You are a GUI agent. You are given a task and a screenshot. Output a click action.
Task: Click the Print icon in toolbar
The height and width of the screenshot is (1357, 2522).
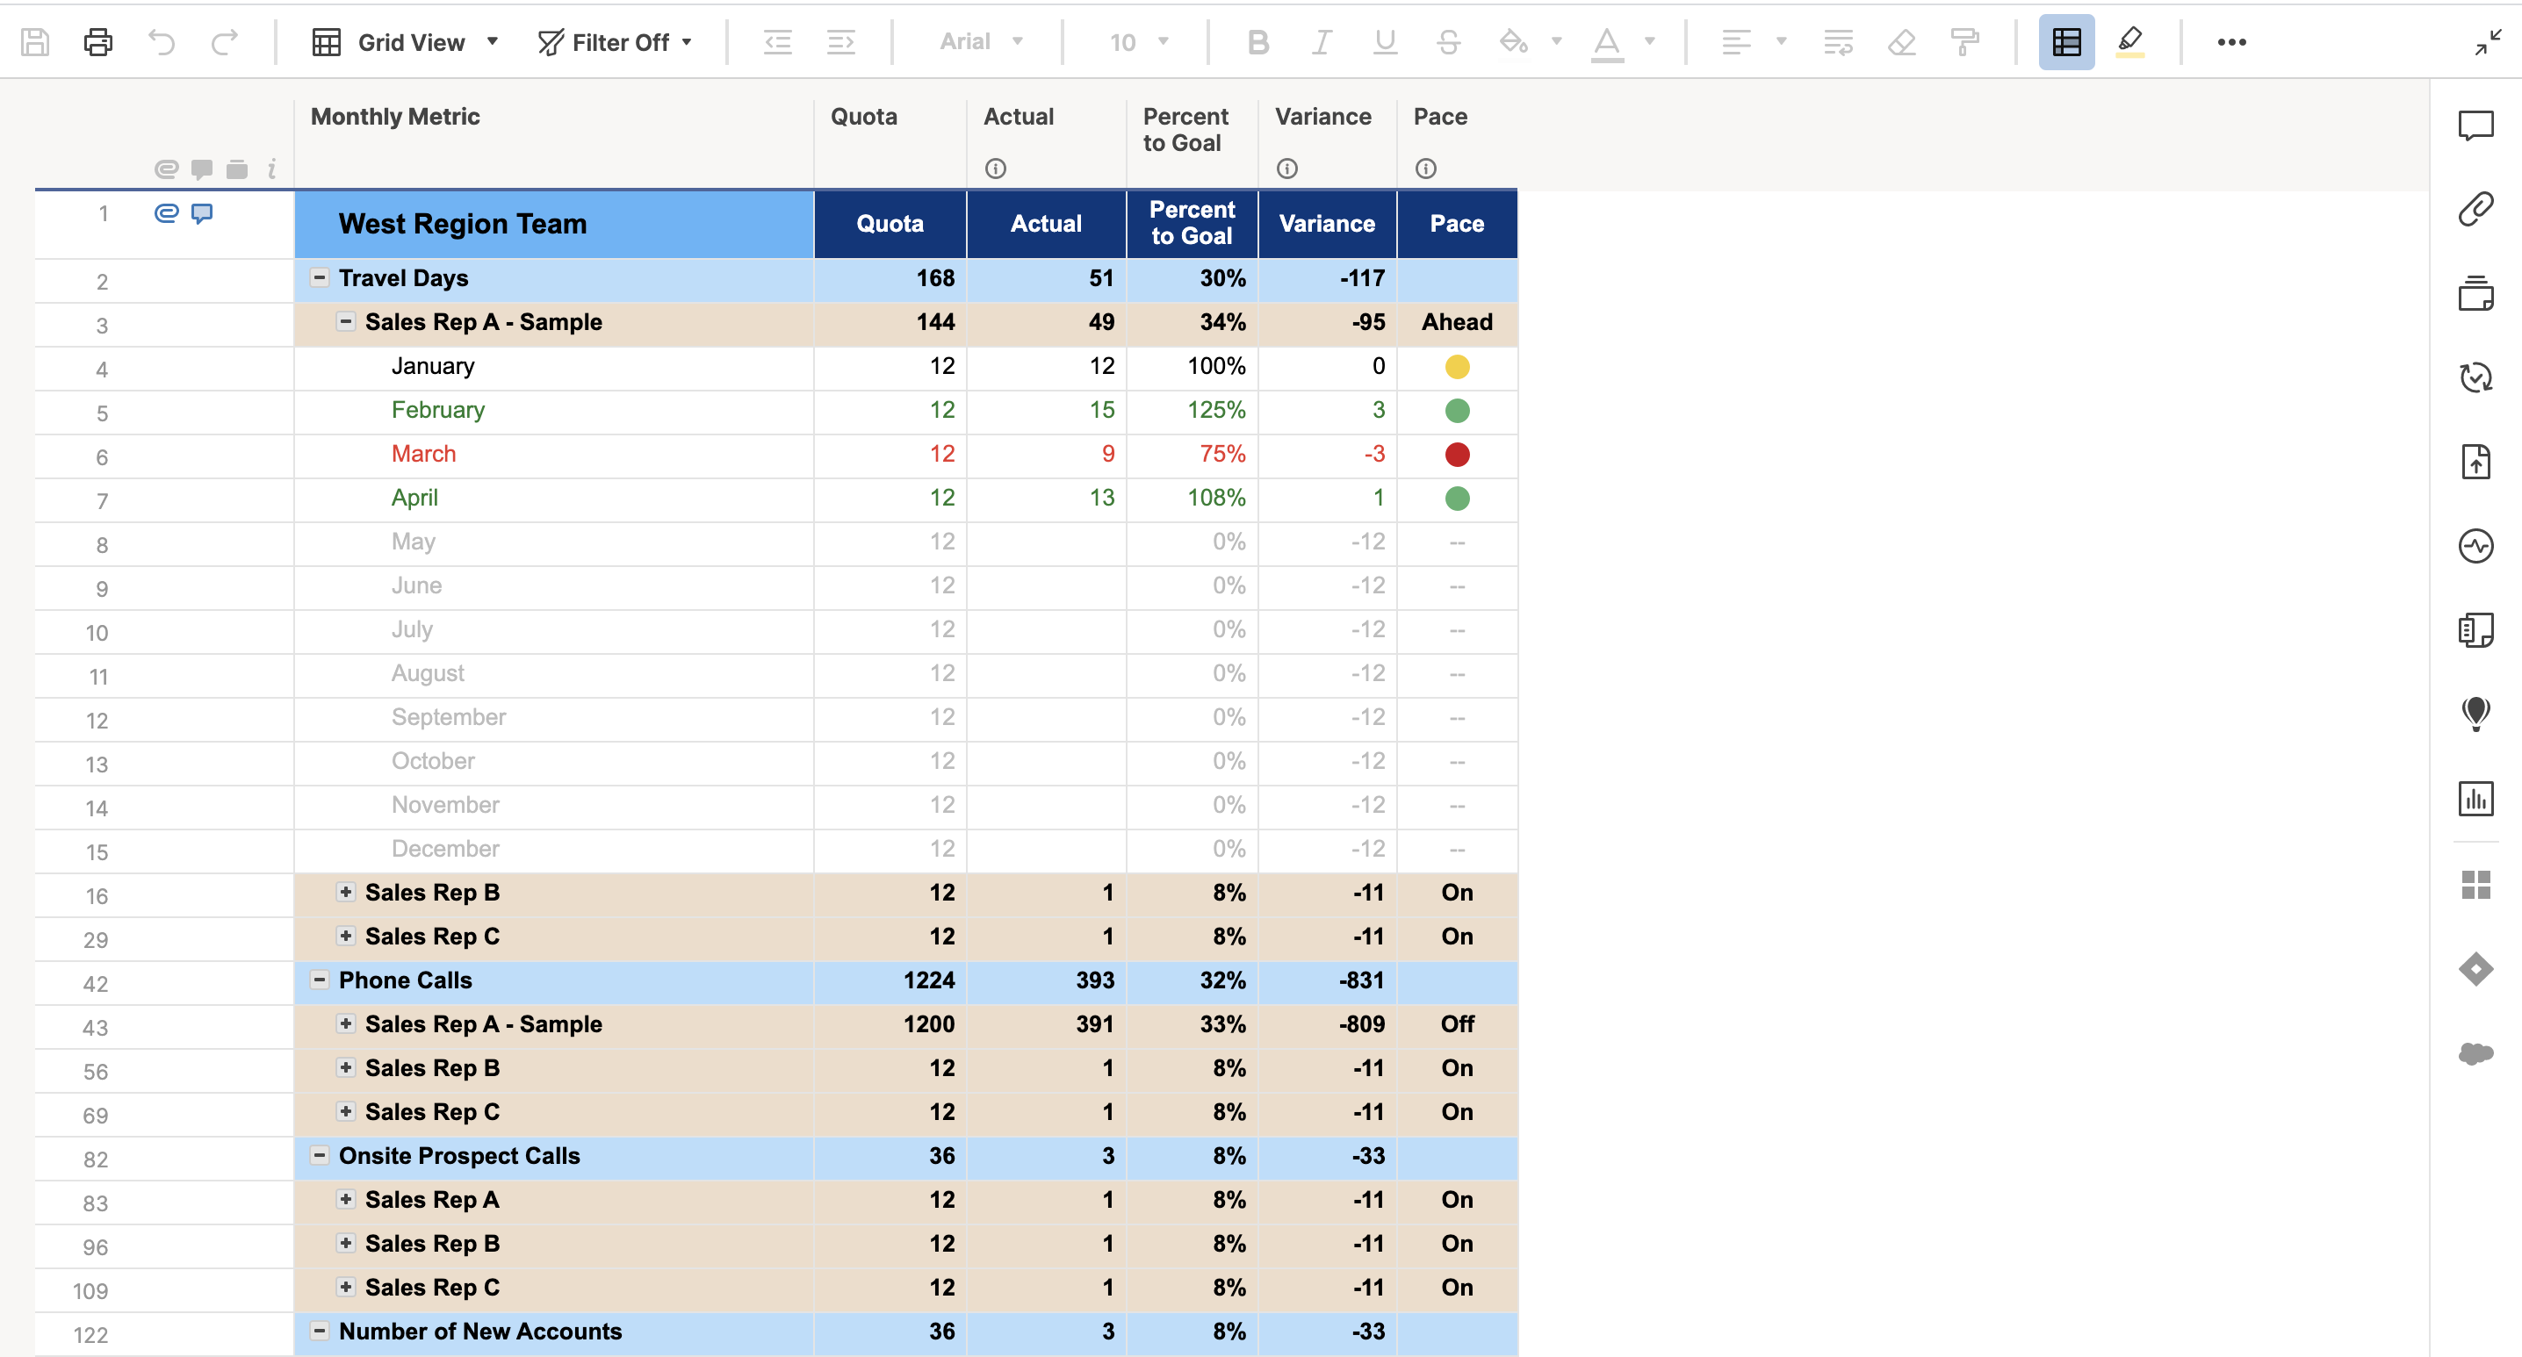(x=97, y=42)
